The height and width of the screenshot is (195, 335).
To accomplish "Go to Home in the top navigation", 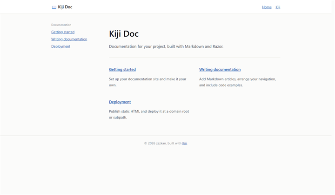I will pyautogui.click(x=267, y=7).
